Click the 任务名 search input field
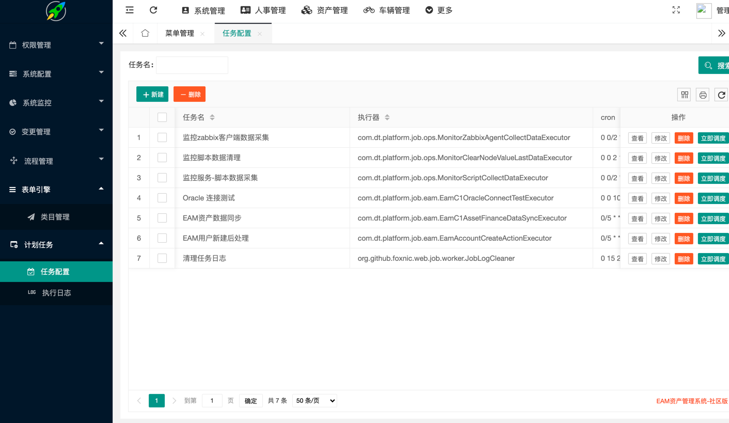Image resolution: width=729 pixels, height=423 pixels. point(192,65)
